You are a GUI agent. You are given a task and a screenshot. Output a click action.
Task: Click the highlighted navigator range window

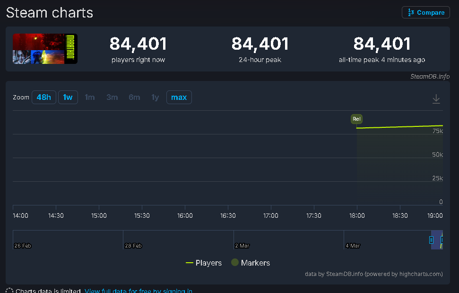437,240
